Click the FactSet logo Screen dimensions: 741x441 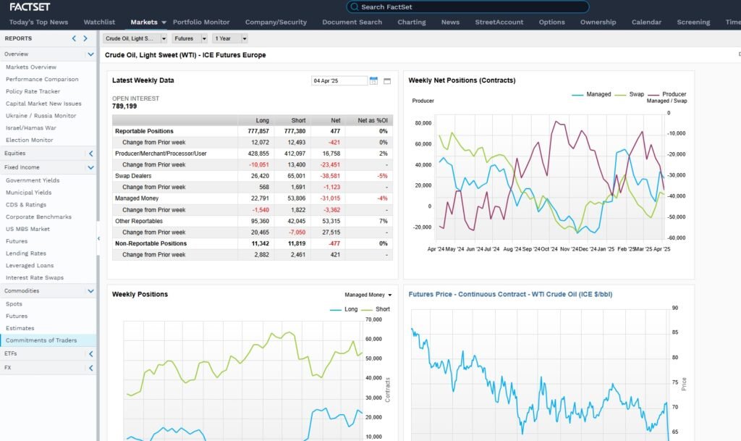point(30,7)
